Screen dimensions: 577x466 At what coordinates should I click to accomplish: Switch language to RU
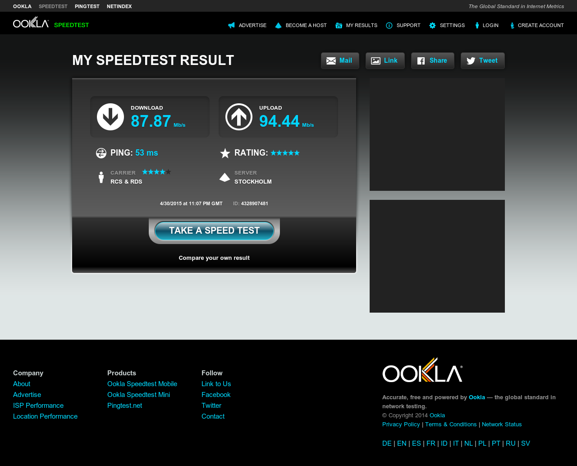[x=511, y=443]
